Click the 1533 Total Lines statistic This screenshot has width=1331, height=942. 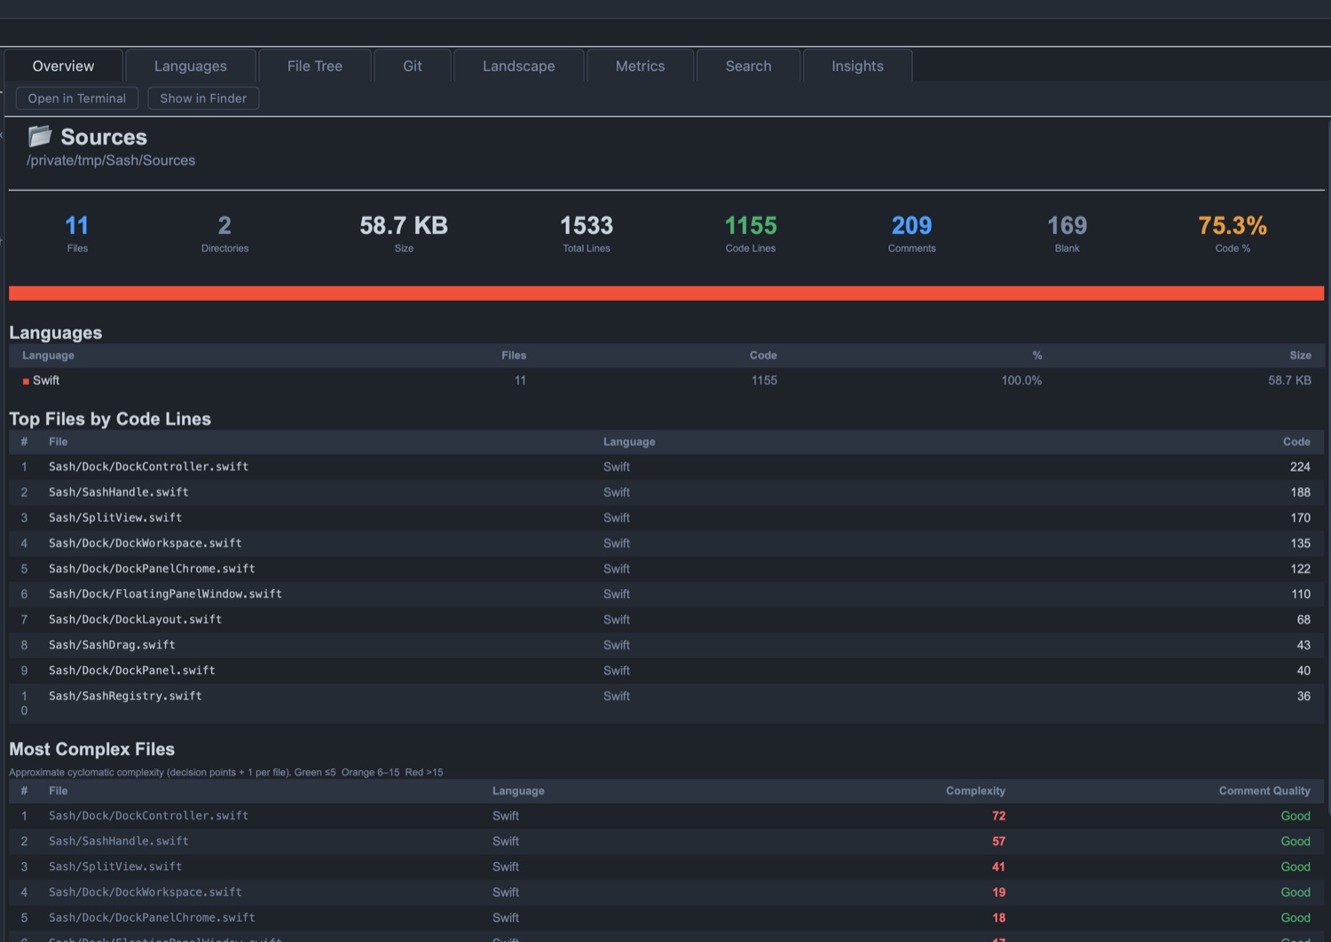pos(587,233)
